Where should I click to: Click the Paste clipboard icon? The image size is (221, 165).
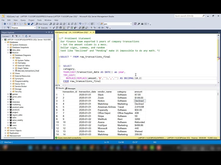tap(75, 24)
